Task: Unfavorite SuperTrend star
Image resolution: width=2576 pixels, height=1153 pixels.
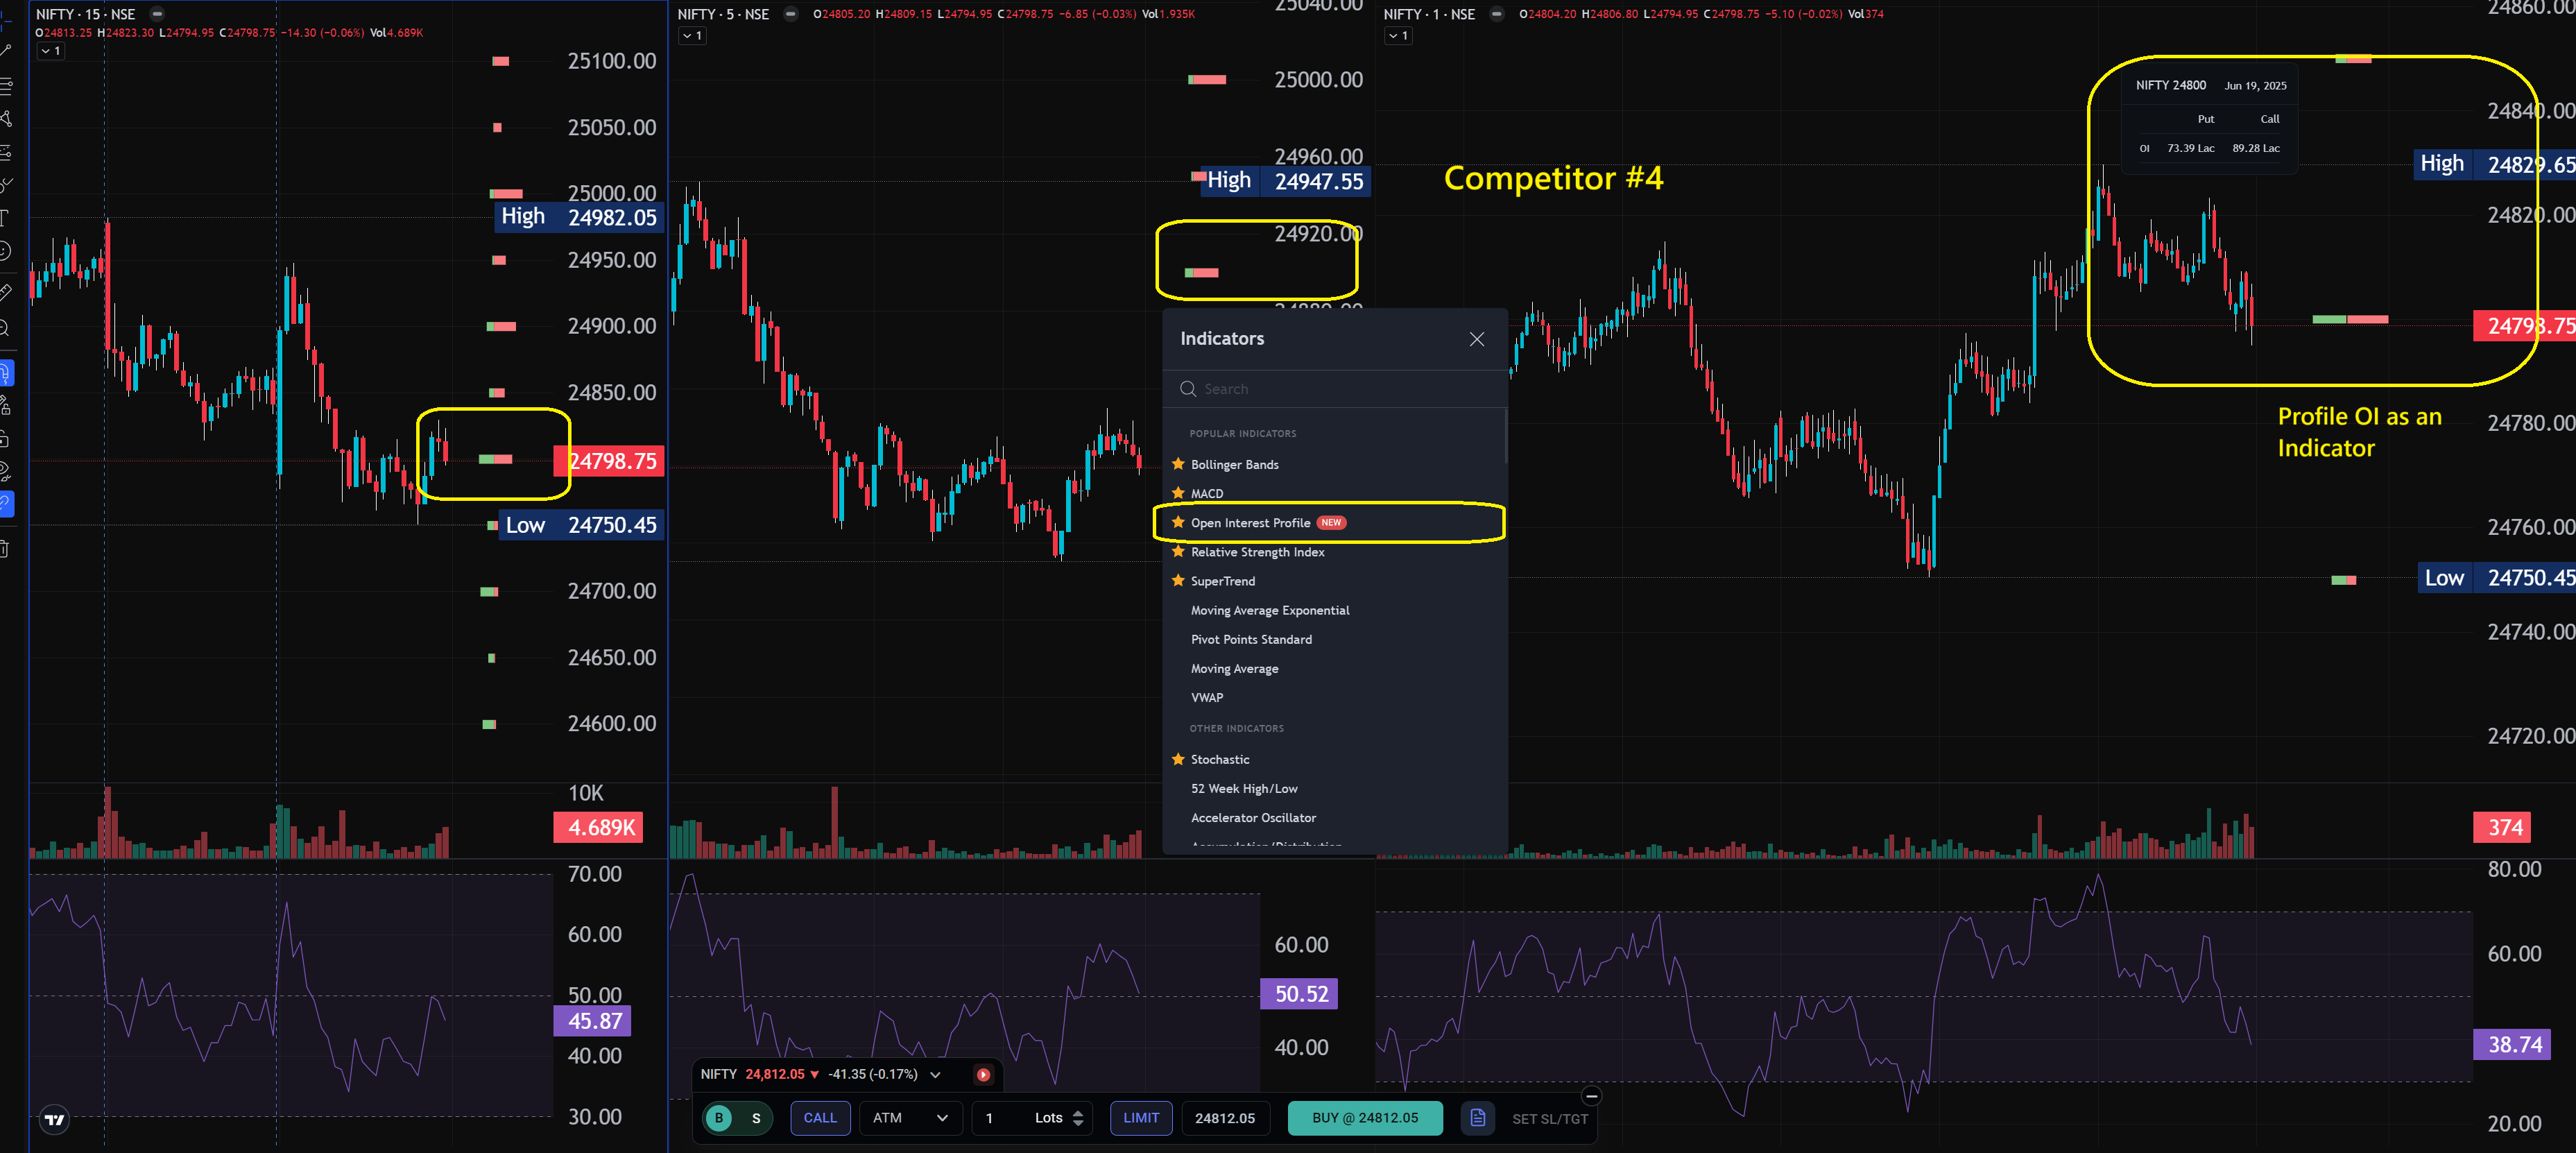Action: 1178,580
